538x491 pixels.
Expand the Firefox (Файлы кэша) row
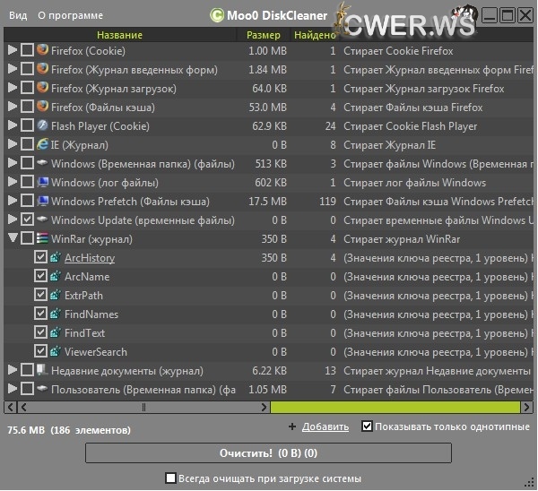13,108
